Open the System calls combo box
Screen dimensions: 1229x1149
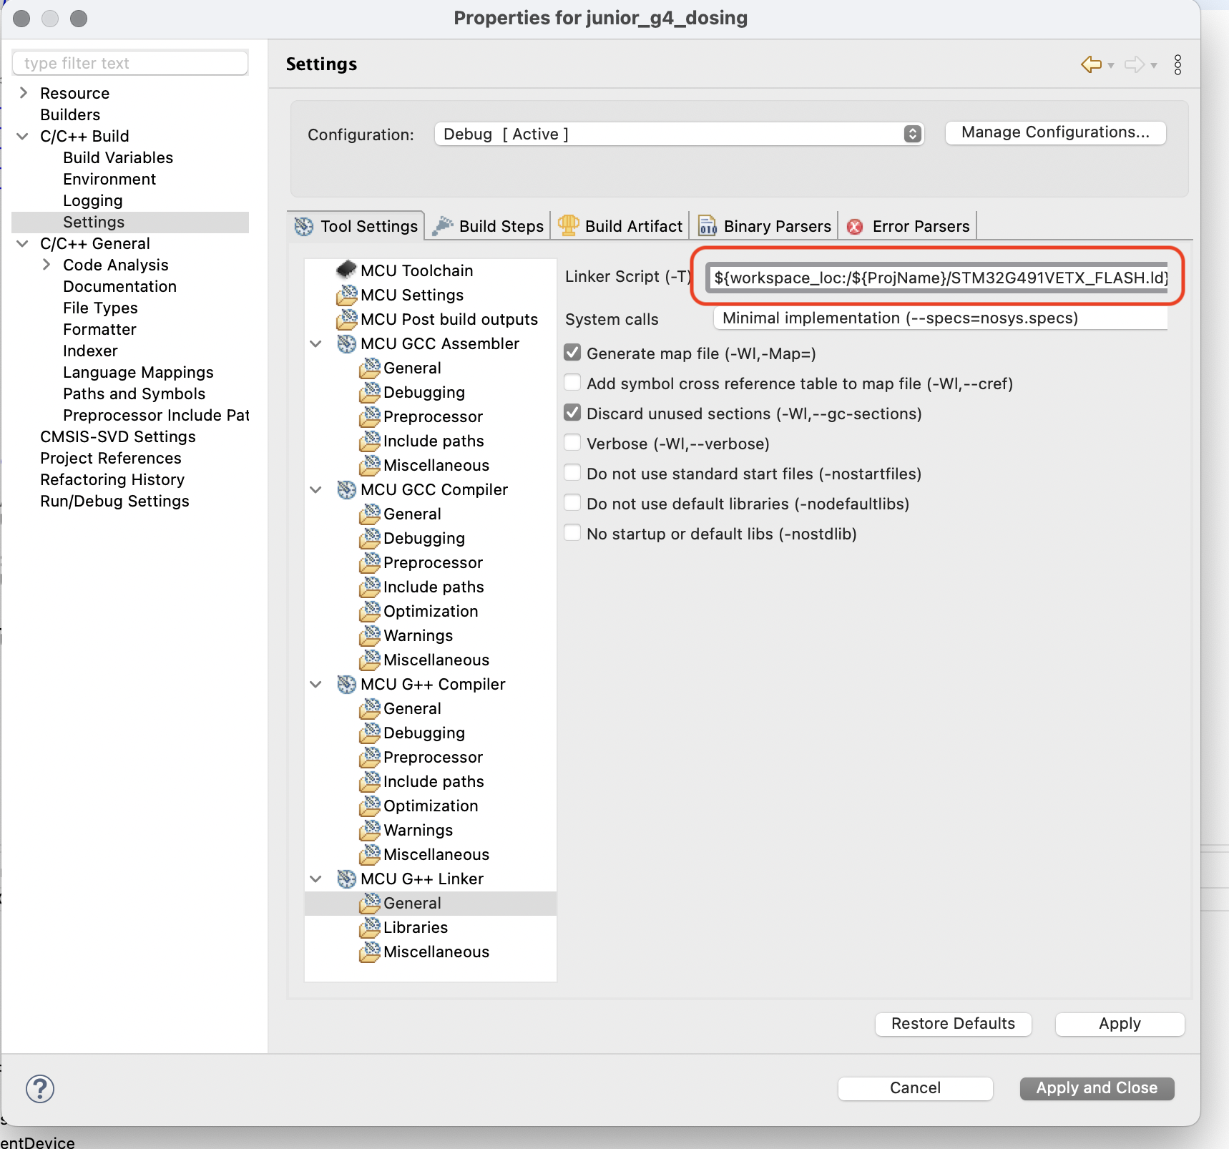941,318
